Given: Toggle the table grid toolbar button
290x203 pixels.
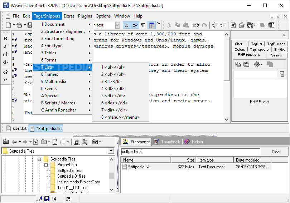Looking at the screenshot, I should pos(151,25).
